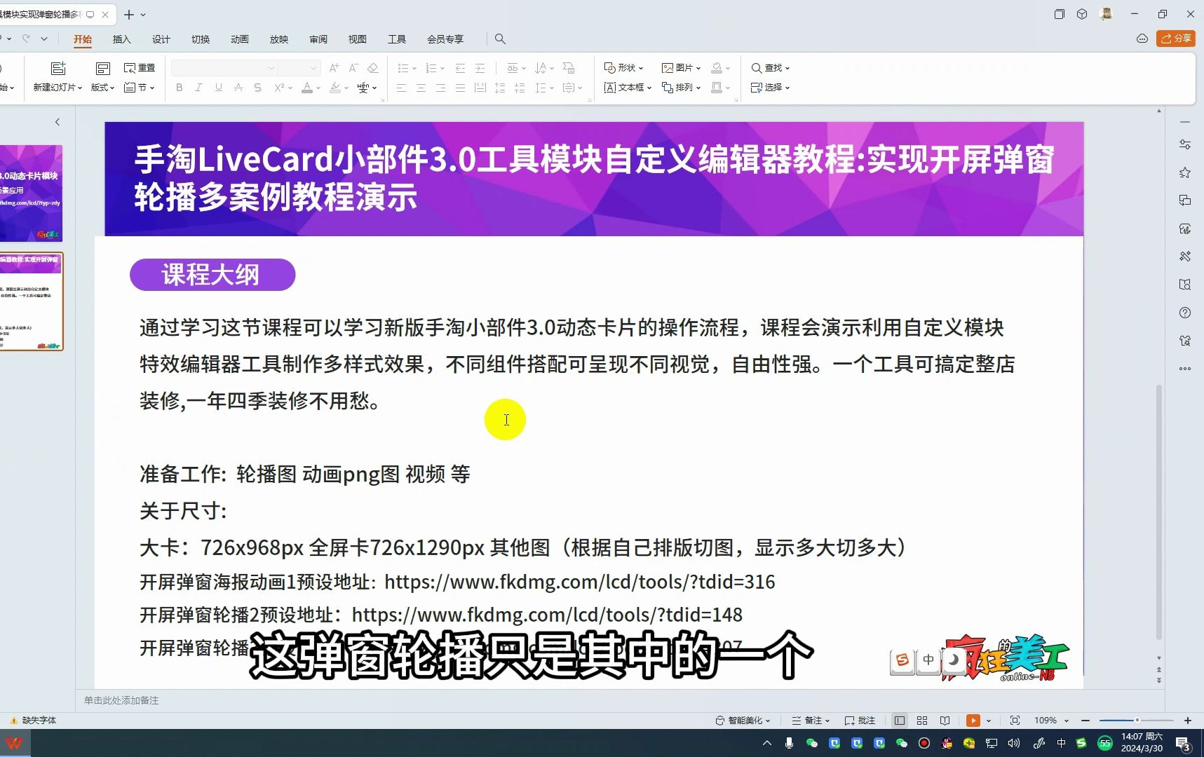Expand the 智能美化 dropdown menu
The image size is (1204, 757).
(743, 720)
